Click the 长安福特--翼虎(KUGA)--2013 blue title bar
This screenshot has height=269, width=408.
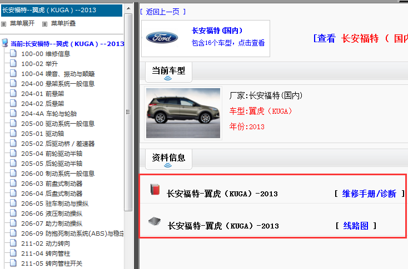62,11
